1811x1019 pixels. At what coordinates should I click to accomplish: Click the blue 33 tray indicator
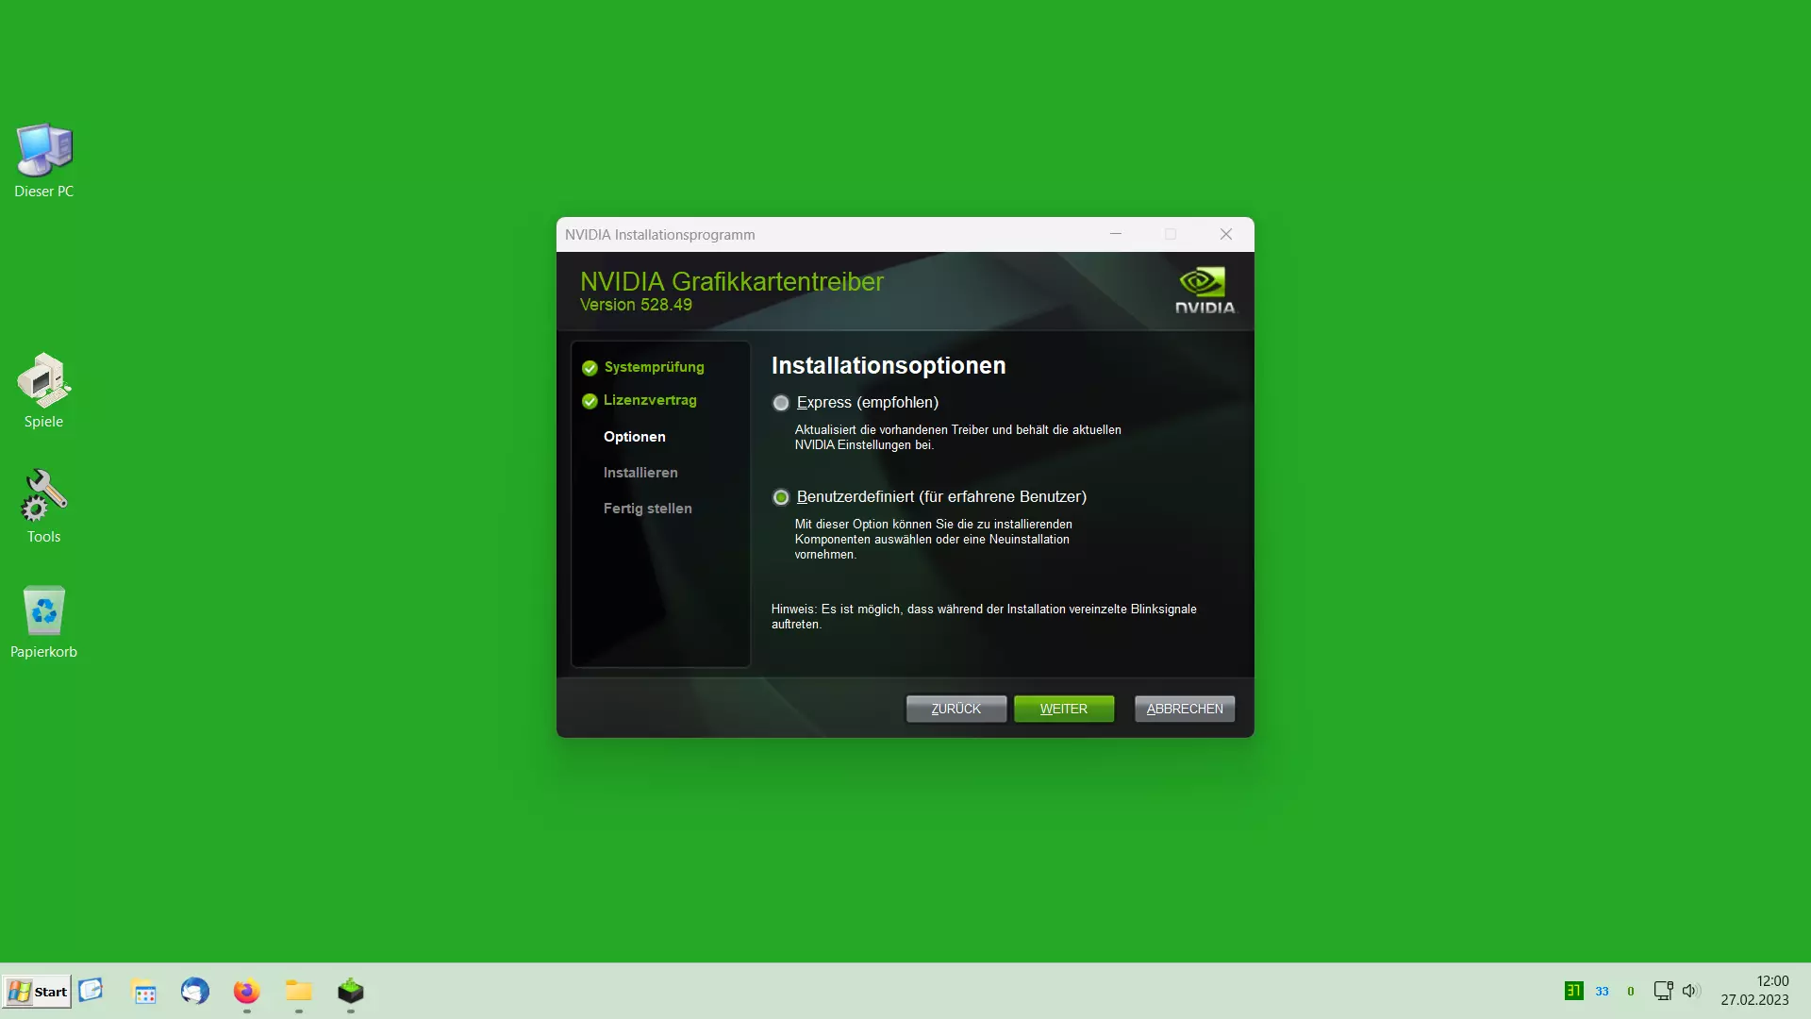click(1602, 992)
